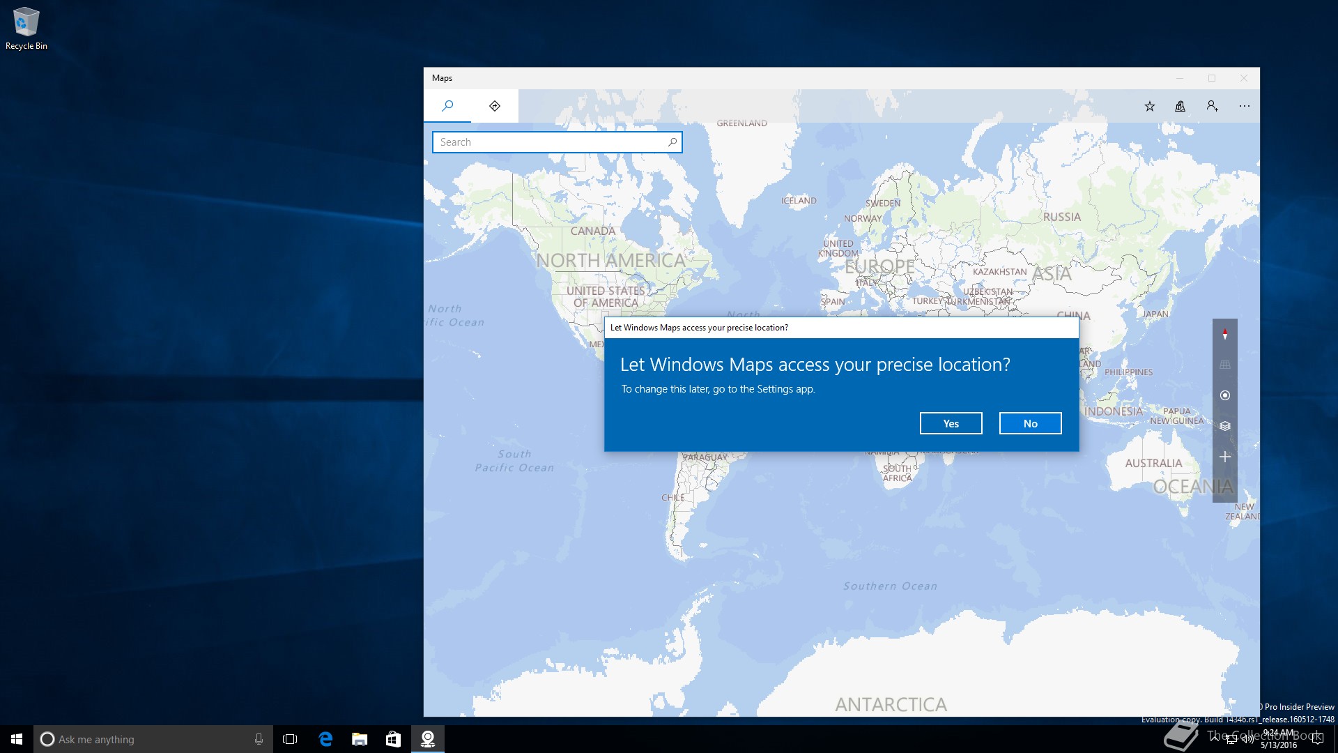Click the AUSTRALIA label on the map

click(x=1154, y=463)
